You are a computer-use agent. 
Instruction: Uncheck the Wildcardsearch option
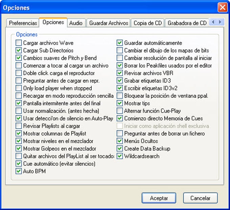tap(120, 156)
